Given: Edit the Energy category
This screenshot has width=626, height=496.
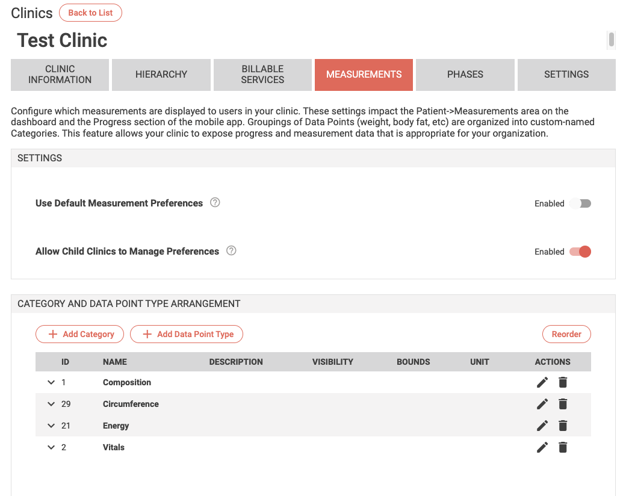Looking at the screenshot, I should click(542, 426).
